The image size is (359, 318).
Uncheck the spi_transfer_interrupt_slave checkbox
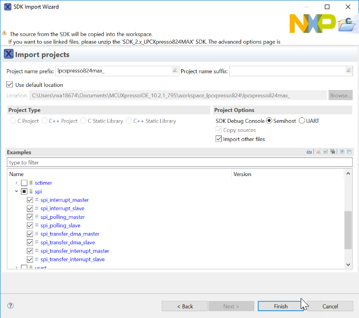coord(30,259)
